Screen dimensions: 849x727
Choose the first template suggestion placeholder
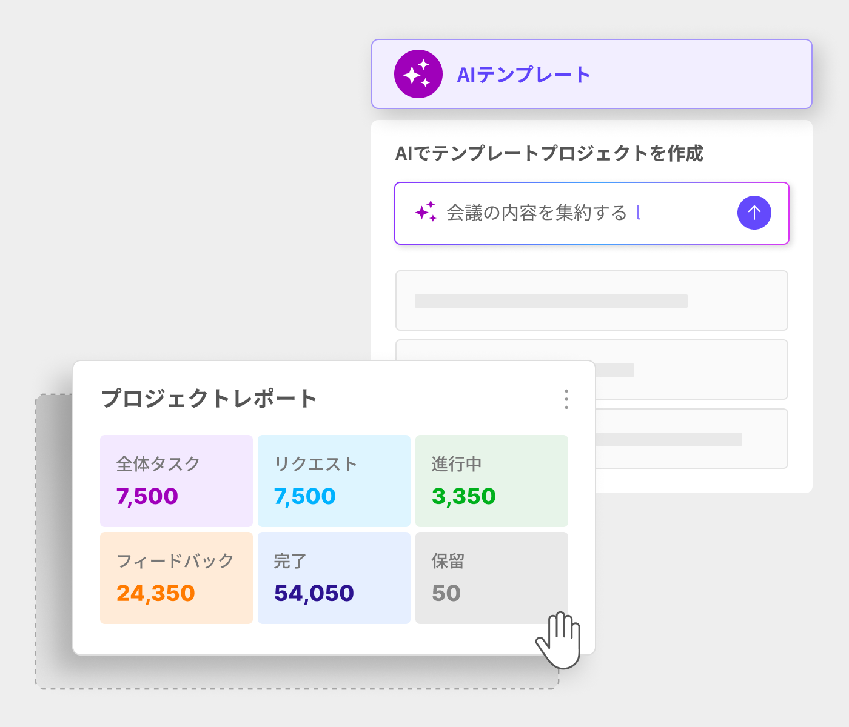tap(591, 300)
